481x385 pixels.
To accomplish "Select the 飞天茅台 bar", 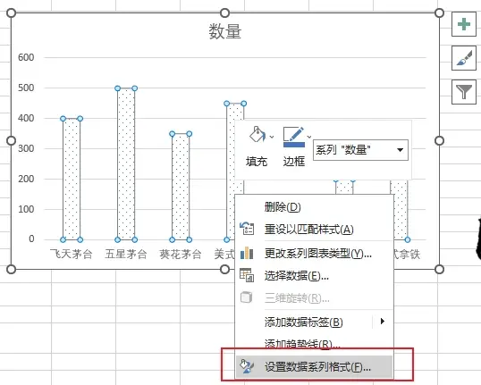I will (x=72, y=179).
